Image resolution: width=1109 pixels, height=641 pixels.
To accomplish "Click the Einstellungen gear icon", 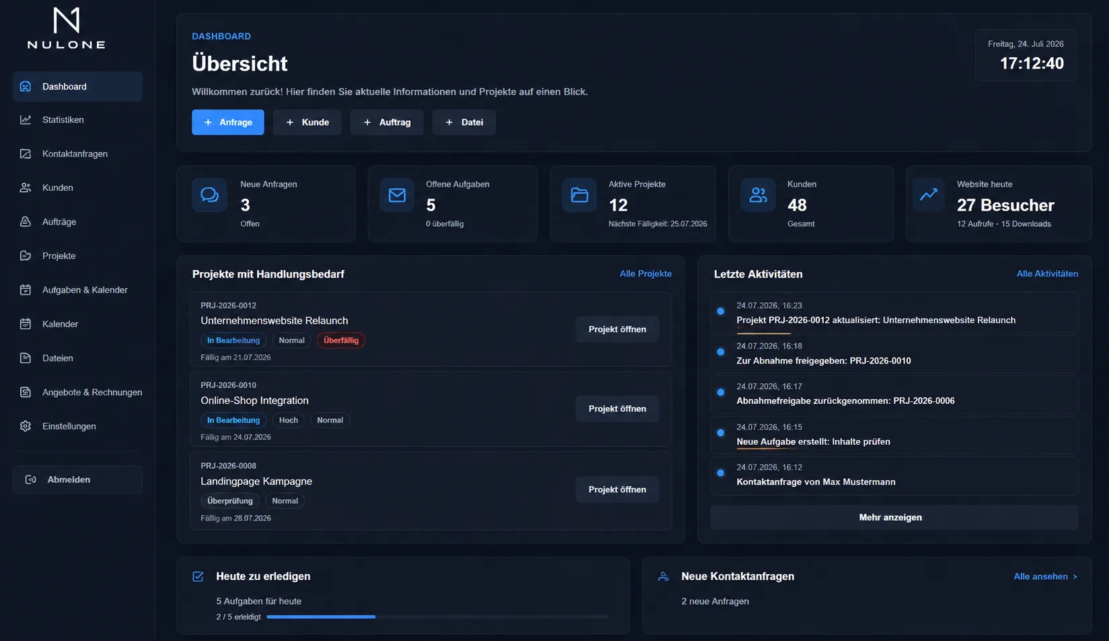I will pyautogui.click(x=26, y=426).
